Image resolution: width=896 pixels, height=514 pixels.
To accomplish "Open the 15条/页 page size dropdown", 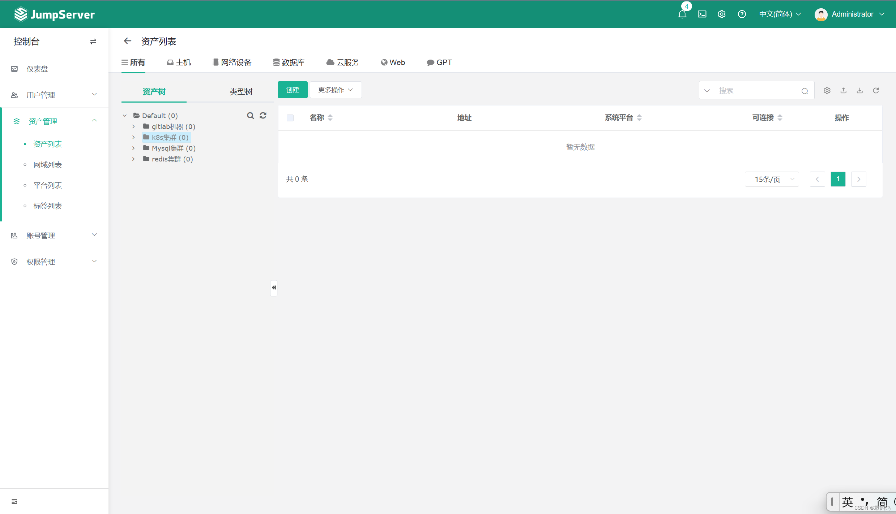I will click(x=772, y=179).
